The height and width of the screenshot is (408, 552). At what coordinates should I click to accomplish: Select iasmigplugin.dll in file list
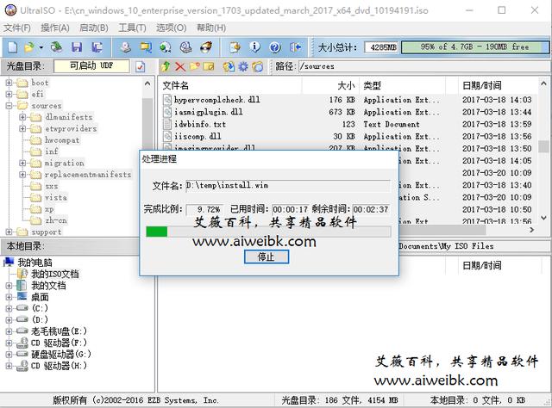tap(209, 112)
